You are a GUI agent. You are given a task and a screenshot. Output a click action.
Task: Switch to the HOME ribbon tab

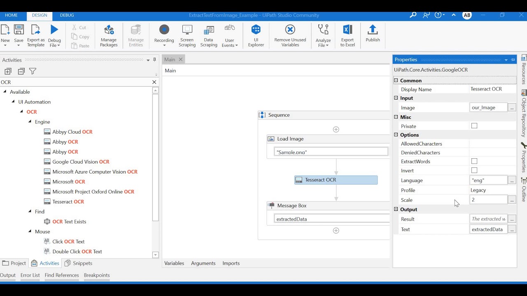pyautogui.click(x=11, y=15)
